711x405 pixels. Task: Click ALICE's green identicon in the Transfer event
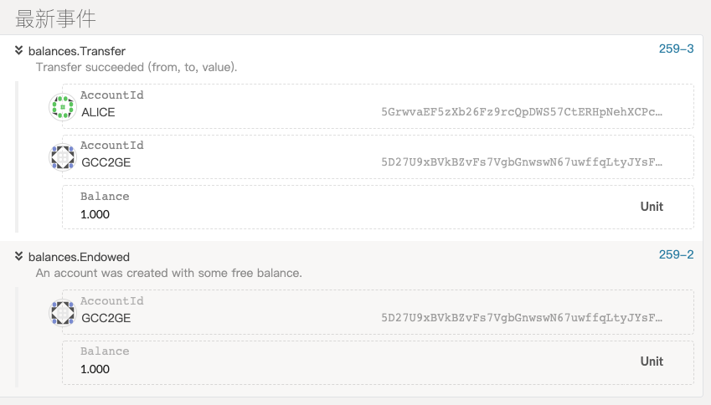pyautogui.click(x=63, y=107)
